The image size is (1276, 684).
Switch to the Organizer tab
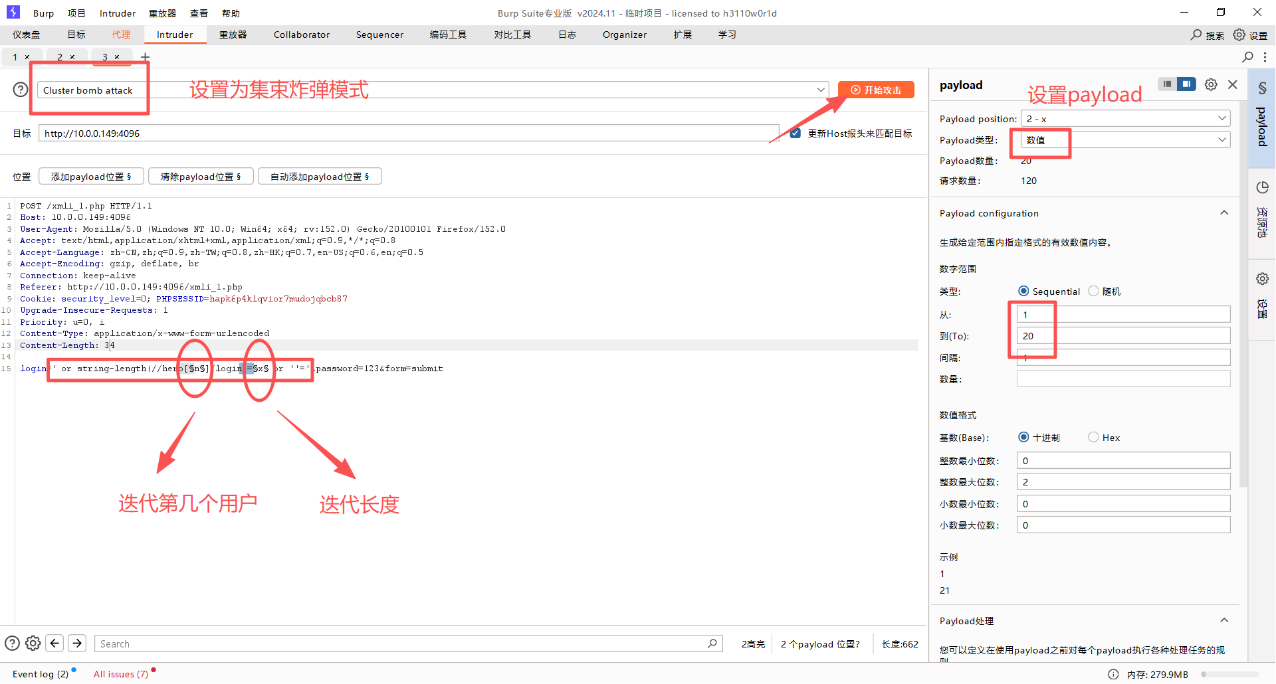coord(625,35)
